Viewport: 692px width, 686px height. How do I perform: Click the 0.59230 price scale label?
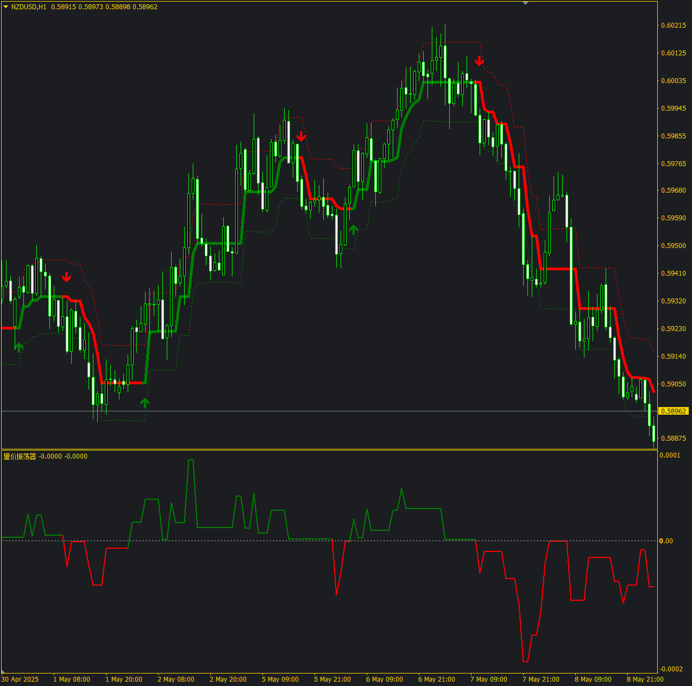pos(674,328)
